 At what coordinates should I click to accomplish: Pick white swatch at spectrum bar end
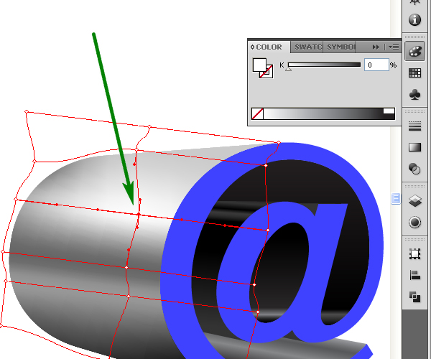click(x=389, y=111)
